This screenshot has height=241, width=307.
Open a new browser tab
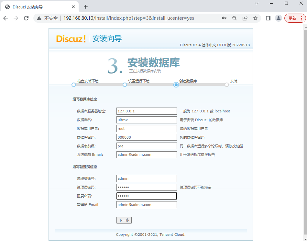coord(85,7)
